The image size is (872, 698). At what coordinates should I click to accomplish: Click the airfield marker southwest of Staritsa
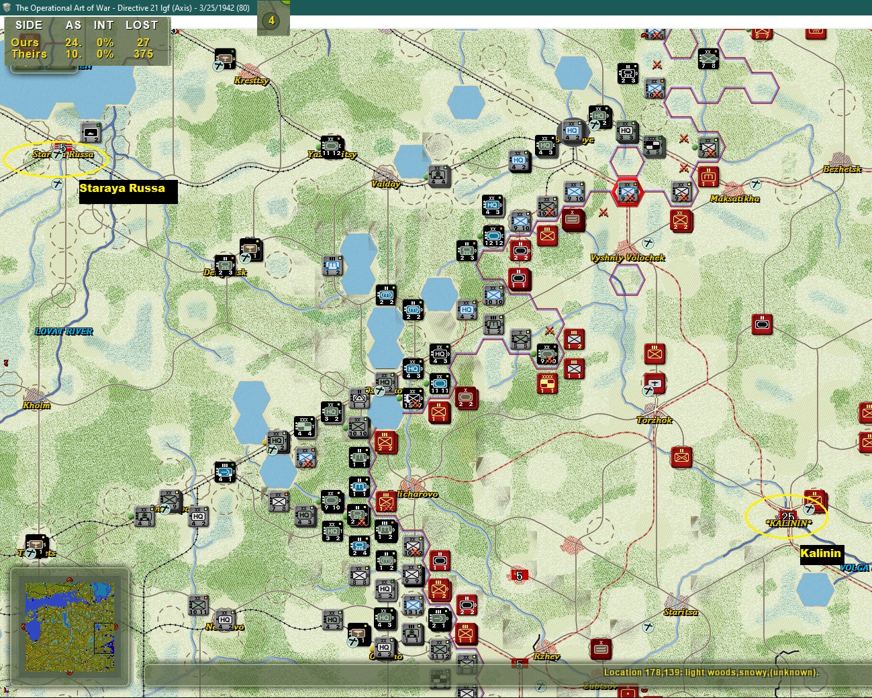click(x=648, y=627)
